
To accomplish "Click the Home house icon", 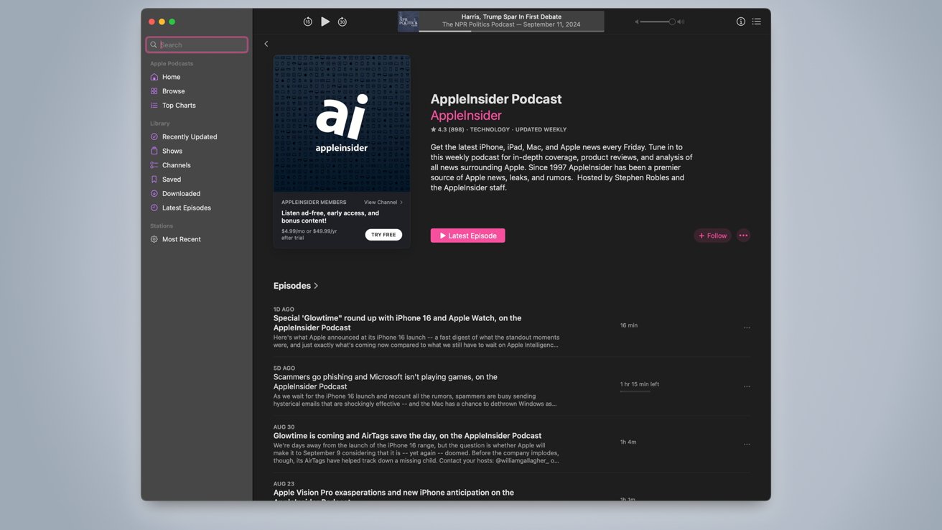I will coord(154,77).
